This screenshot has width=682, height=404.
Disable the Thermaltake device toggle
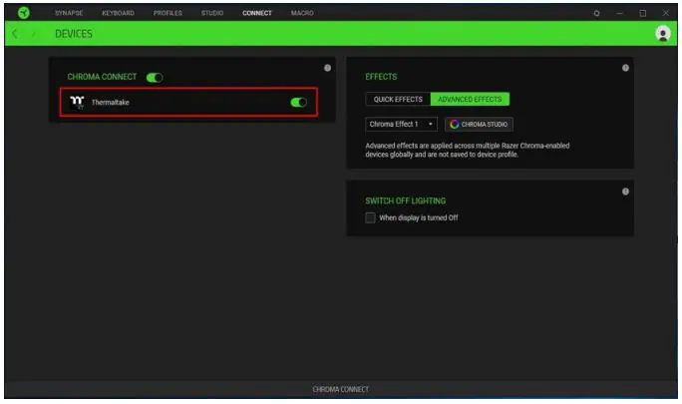pyautogui.click(x=299, y=103)
